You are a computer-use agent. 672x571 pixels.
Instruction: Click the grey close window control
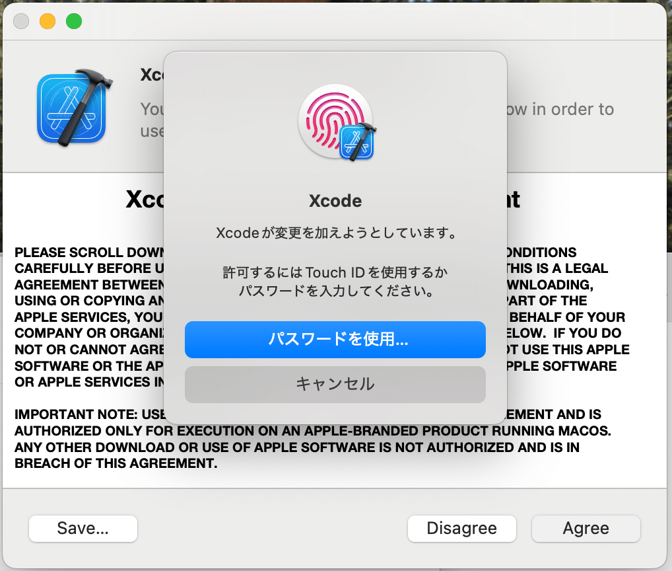pyautogui.click(x=20, y=20)
